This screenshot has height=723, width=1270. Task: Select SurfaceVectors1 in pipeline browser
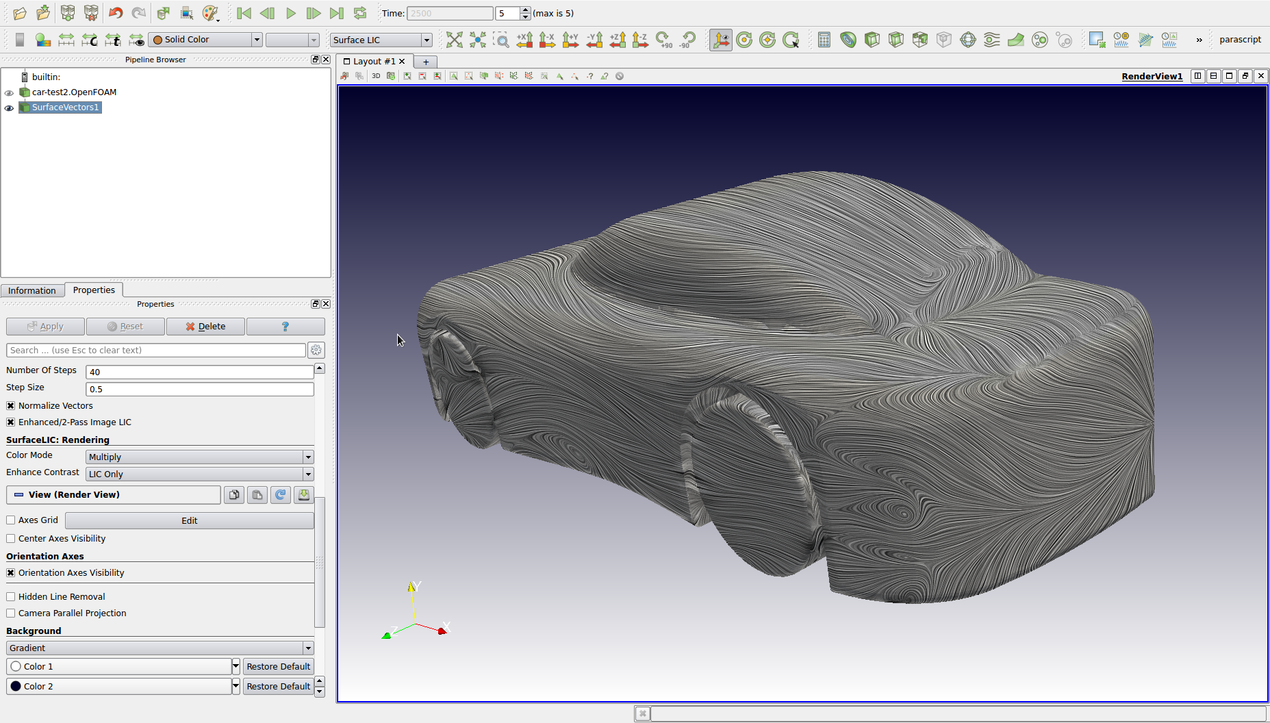tap(65, 107)
